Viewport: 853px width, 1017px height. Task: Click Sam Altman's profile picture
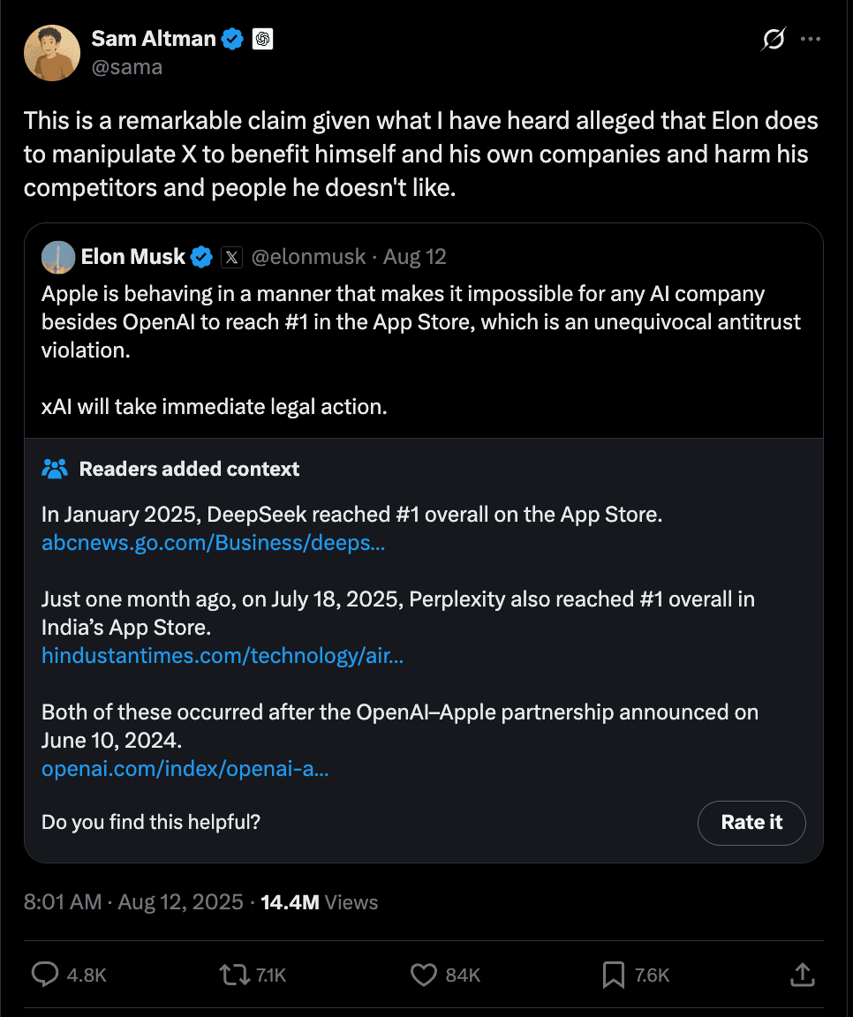(52, 53)
